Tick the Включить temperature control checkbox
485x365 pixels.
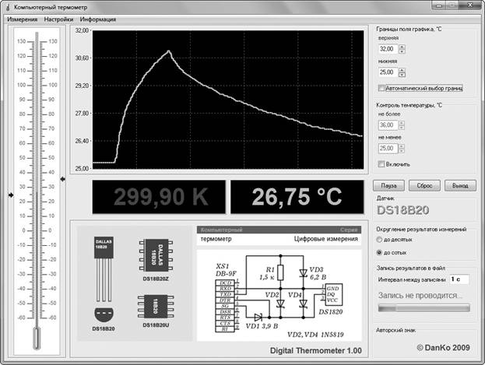(381, 164)
